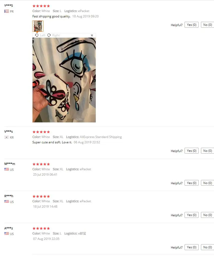Click US flag icon under M***m
Viewport: 214px width, 256px height.
pyautogui.click(x=7, y=169)
